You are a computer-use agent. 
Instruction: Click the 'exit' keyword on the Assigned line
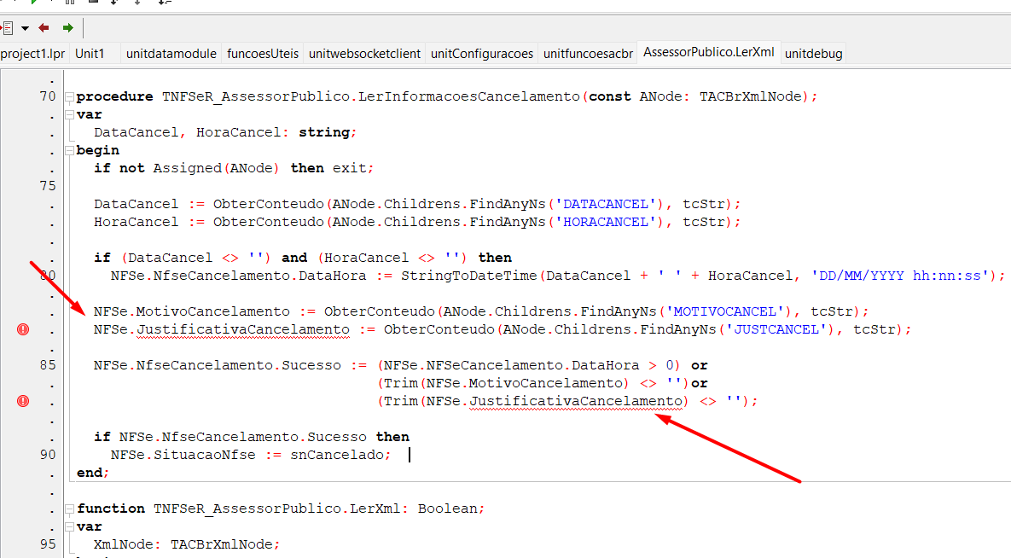(350, 168)
